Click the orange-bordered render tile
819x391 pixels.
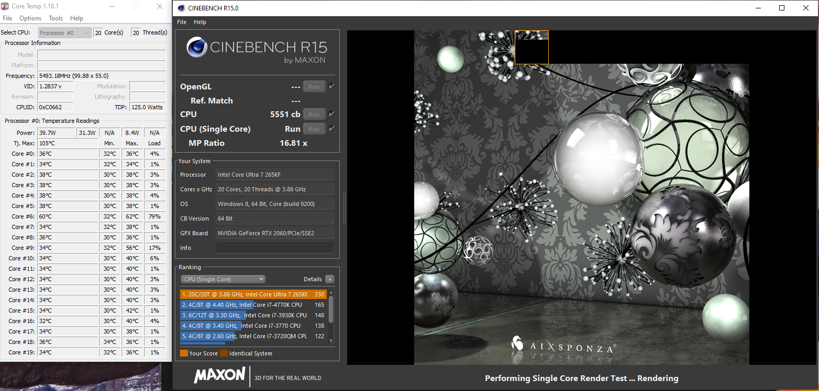[x=532, y=47]
